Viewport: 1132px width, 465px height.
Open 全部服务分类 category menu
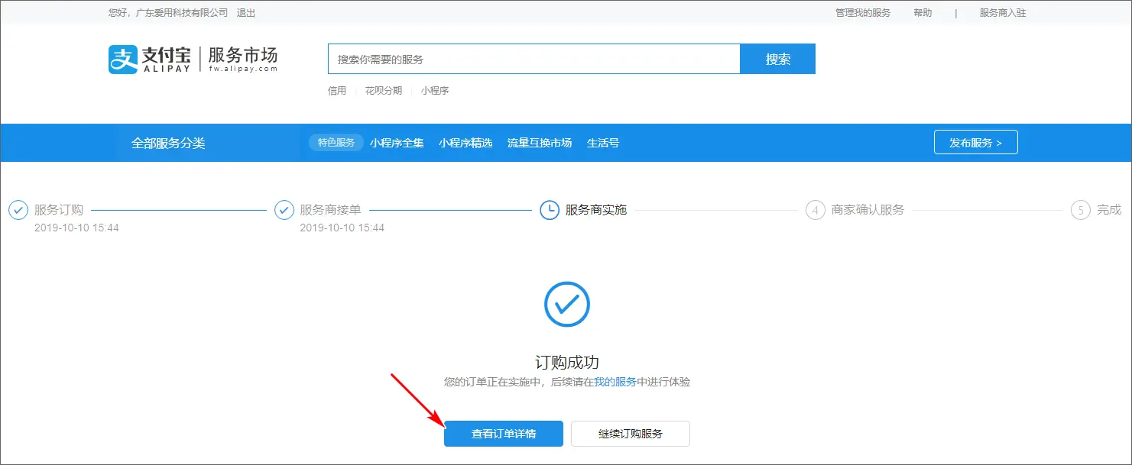click(x=168, y=143)
